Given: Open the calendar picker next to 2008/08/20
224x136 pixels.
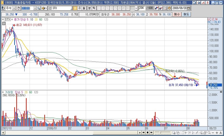Looking at the screenshot, I should (189, 8).
